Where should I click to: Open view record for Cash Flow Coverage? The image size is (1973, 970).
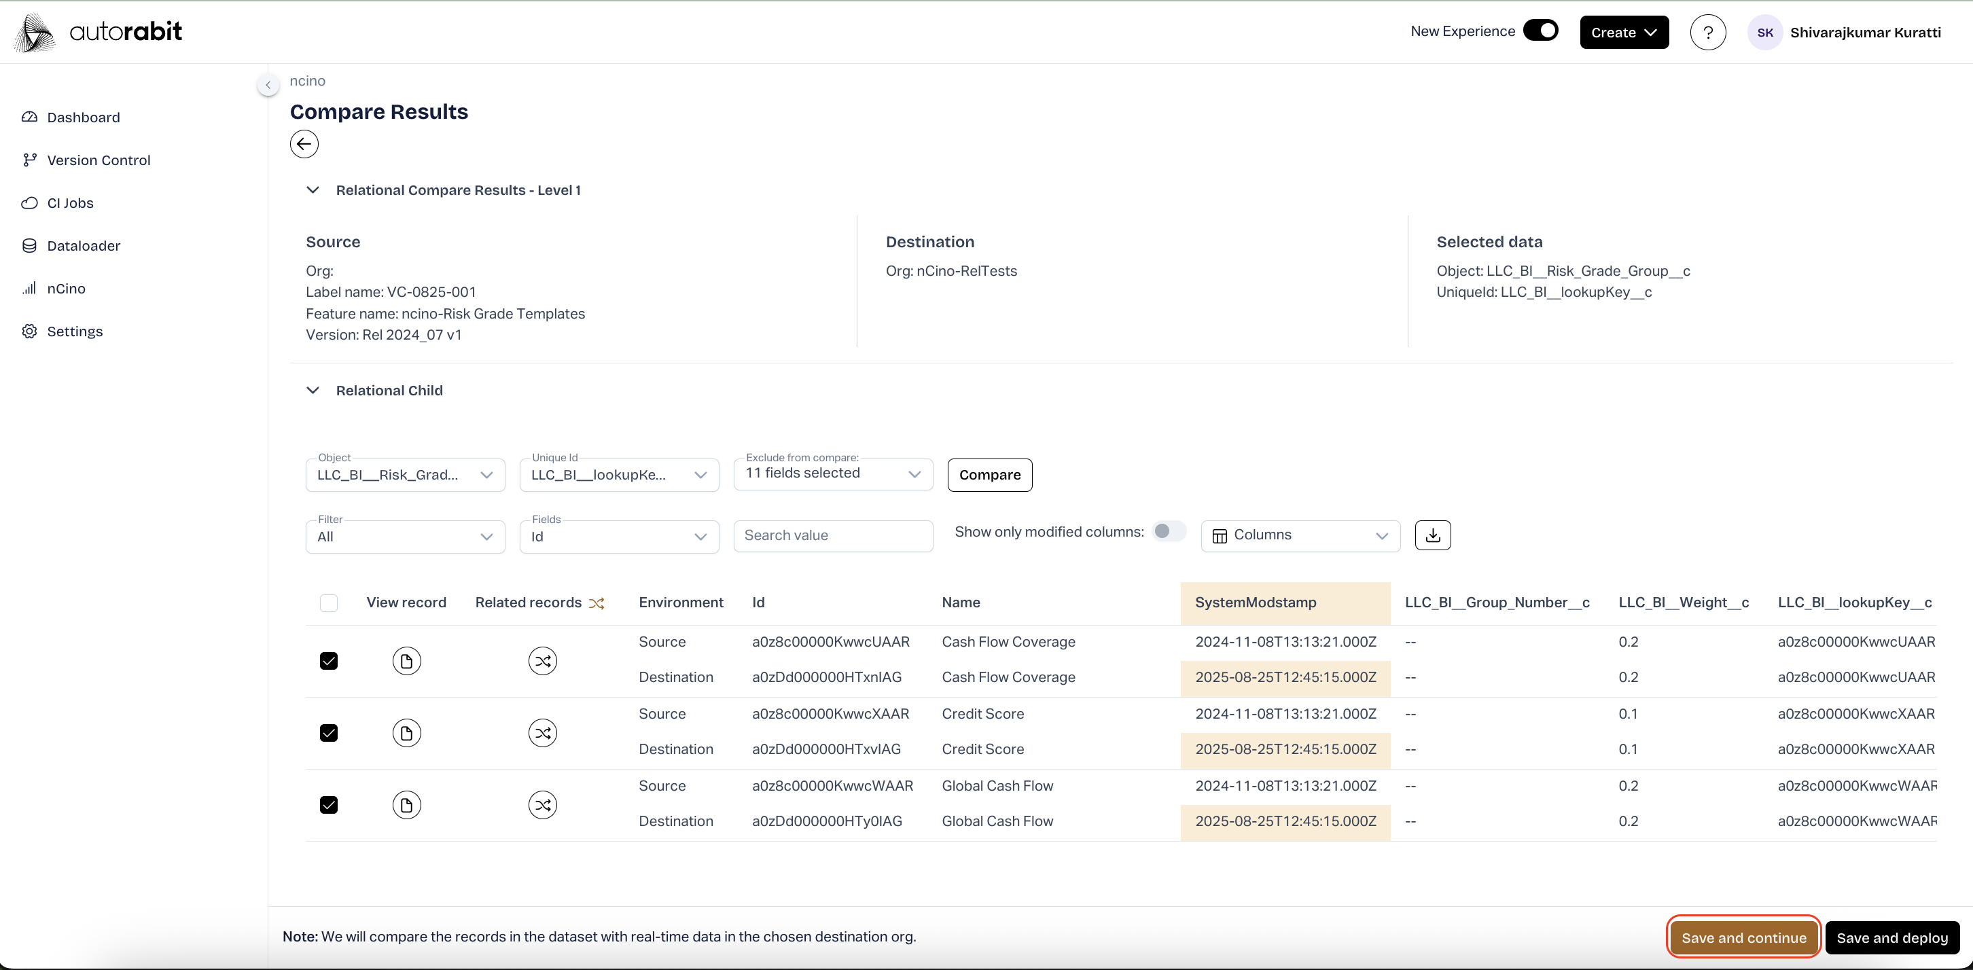tap(407, 661)
